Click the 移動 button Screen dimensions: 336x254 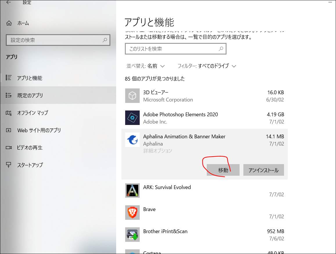223,170
